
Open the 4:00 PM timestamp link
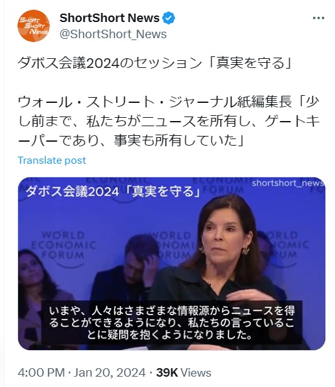coord(41,373)
